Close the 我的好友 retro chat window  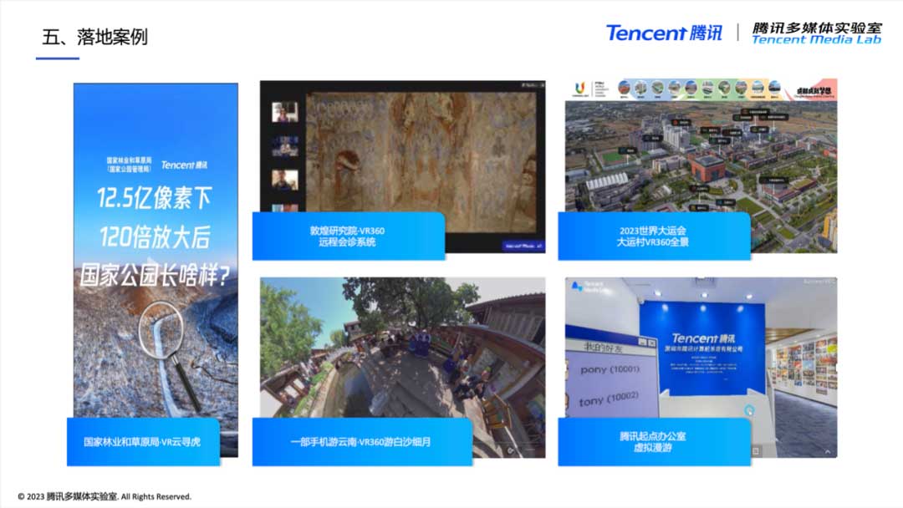[652, 343]
